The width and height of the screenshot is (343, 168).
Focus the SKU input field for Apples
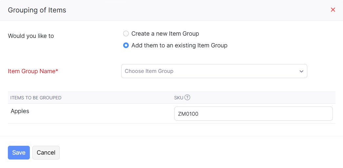click(253, 114)
